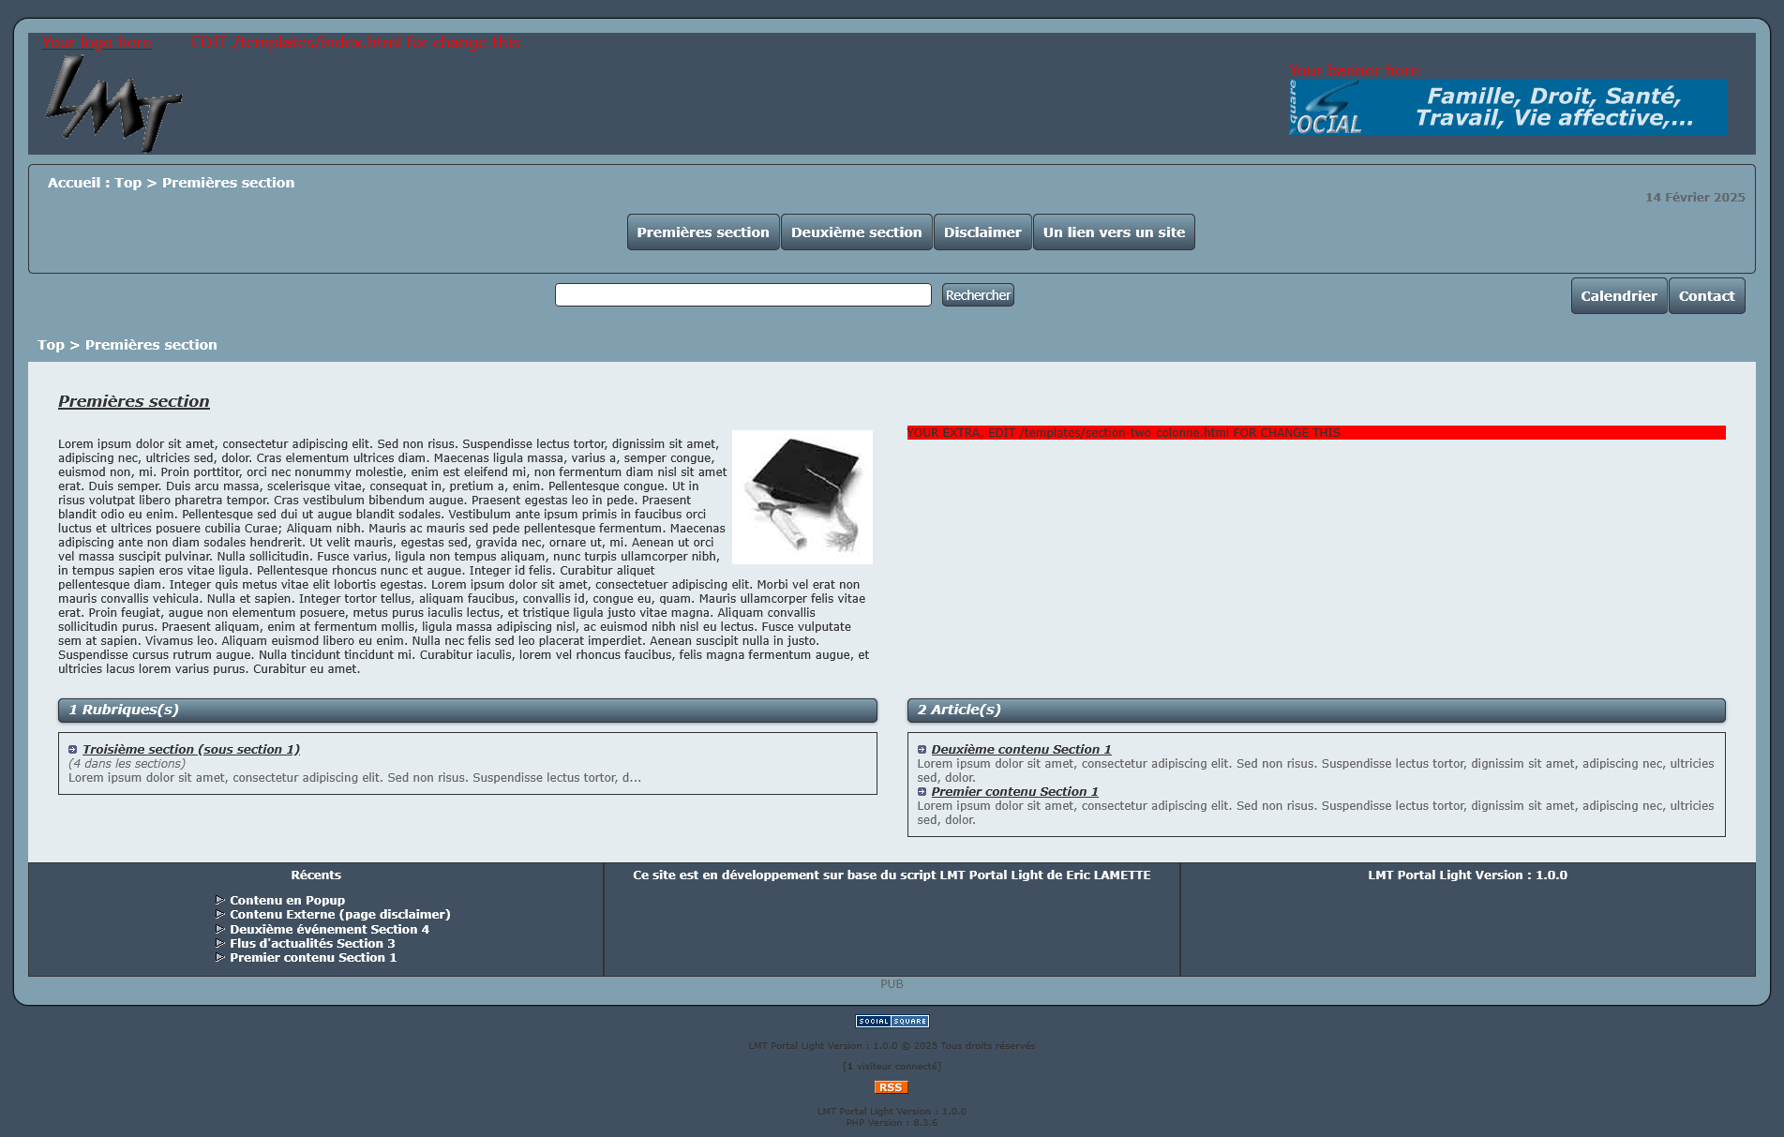The image size is (1784, 1137).
Task: Click the LMT logo image
Action: point(112,103)
